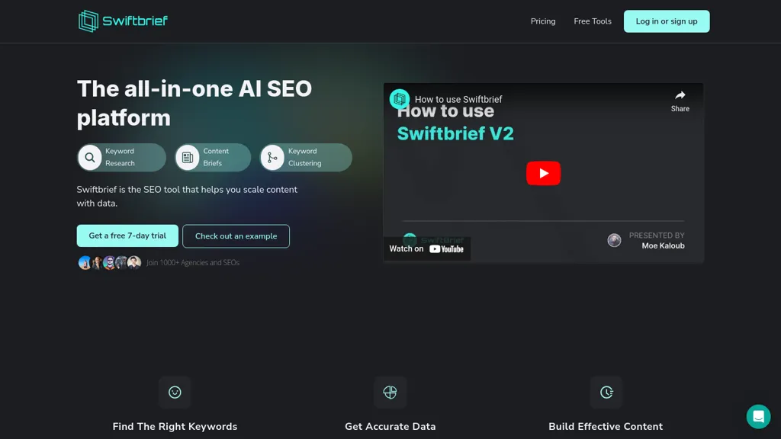Select the Keyword Research magnifier icon
Image resolution: width=781 pixels, height=439 pixels.
point(90,158)
